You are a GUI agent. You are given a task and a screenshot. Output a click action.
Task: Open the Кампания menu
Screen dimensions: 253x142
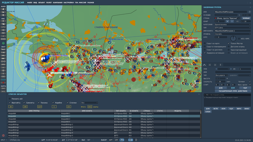coord(58,2)
